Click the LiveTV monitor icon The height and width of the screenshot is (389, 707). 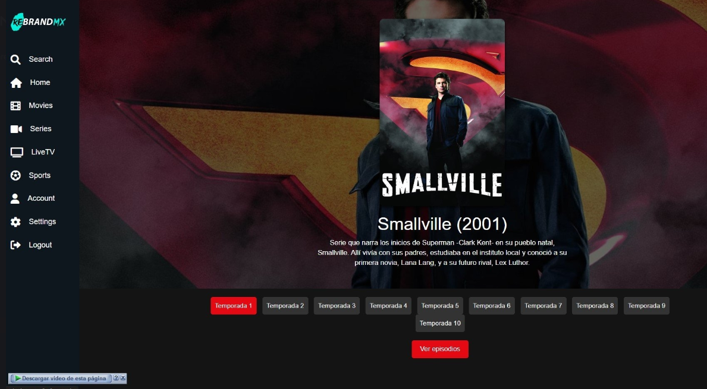pyautogui.click(x=17, y=152)
